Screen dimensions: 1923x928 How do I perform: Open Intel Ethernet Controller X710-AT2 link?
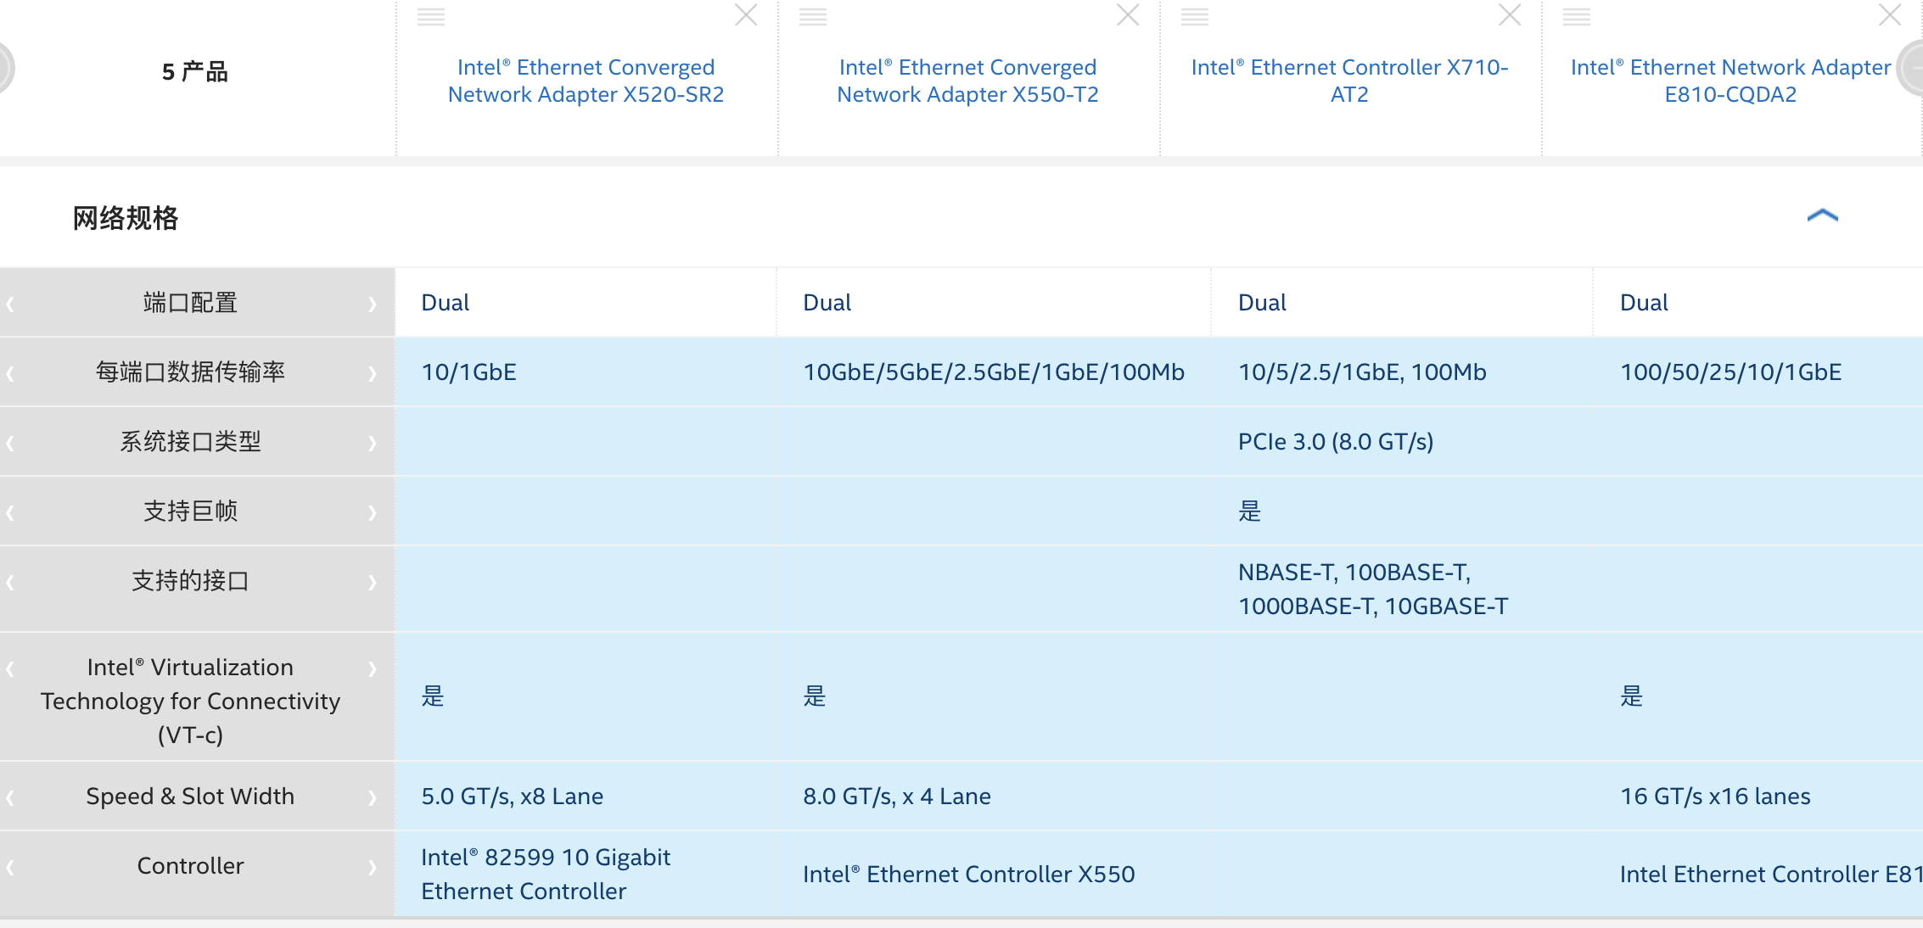point(1349,81)
